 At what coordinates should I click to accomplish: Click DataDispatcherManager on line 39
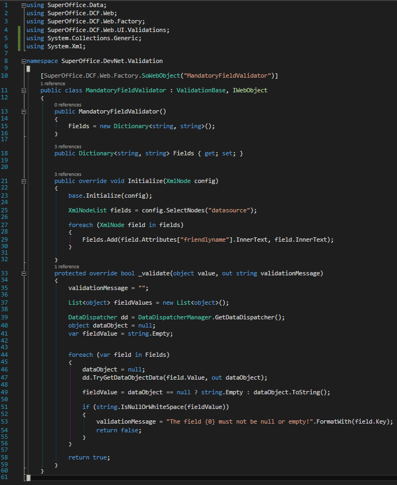pos(175,317)
